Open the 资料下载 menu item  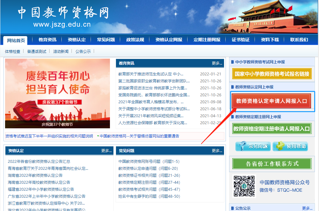[x=270, y=40]
